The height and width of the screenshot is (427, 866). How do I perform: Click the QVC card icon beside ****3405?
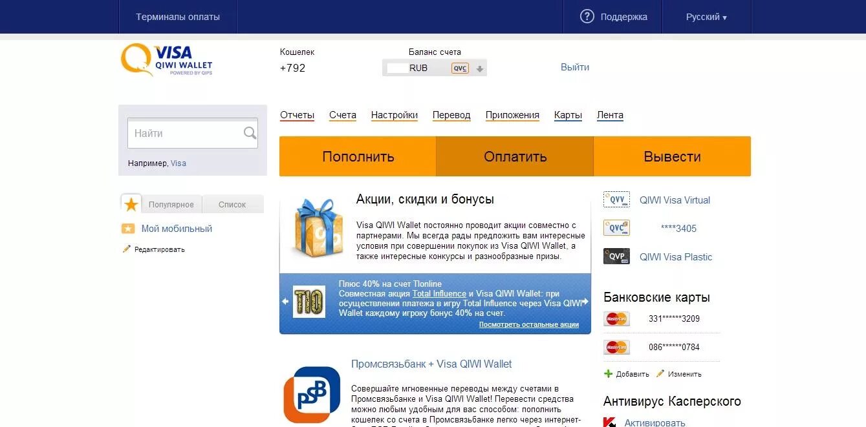tap(616, 228)
